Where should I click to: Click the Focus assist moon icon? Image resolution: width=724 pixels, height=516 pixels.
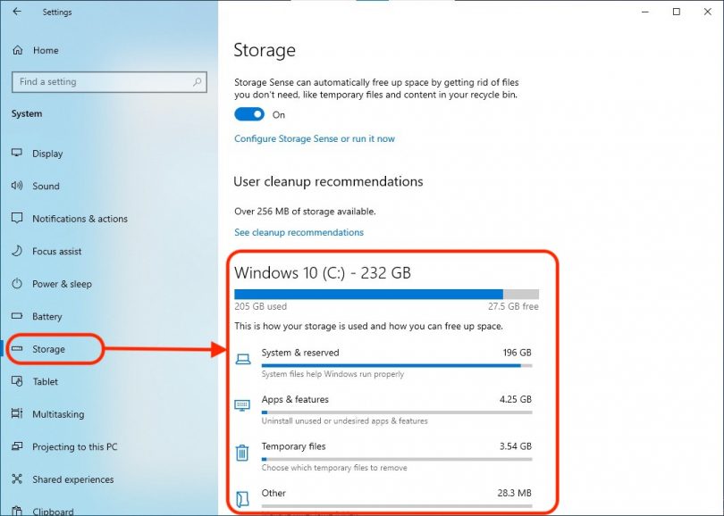[17, 251]
